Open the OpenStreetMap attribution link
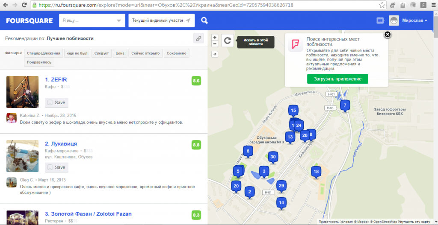The image size is (438, 225). (x=384, y=222)
